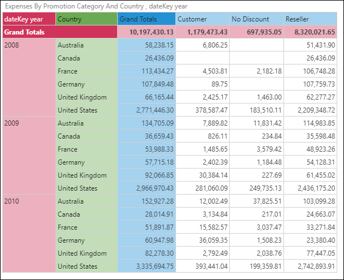Select the Reseller column header

[x=310, y=19]
